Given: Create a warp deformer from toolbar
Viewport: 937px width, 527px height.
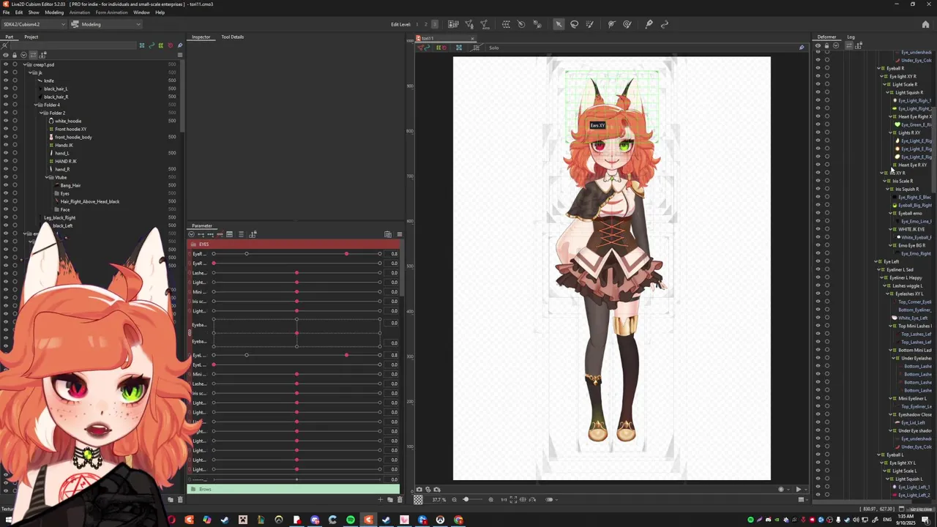Looking at the screenshot, I should [506, 24].
